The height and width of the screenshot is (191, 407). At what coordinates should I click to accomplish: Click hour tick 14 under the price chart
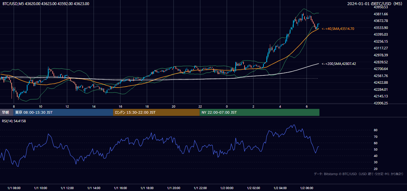[x=94, y=106]
